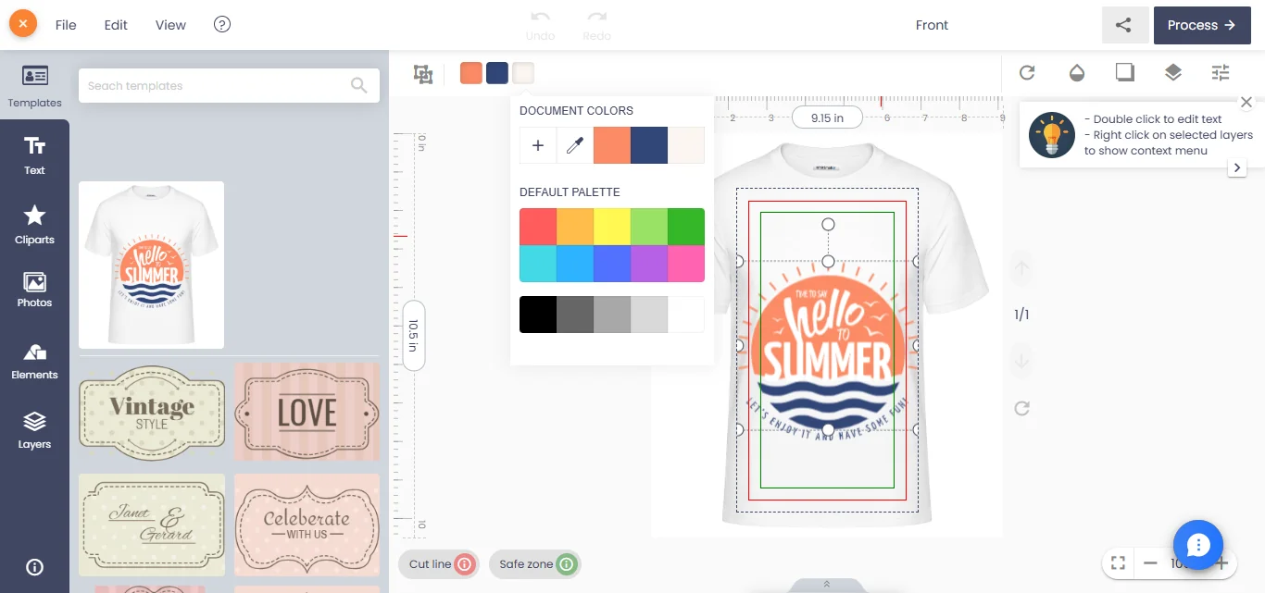Choose dark gray from grayscale row
1265x593 pixels.
[575, 315]
